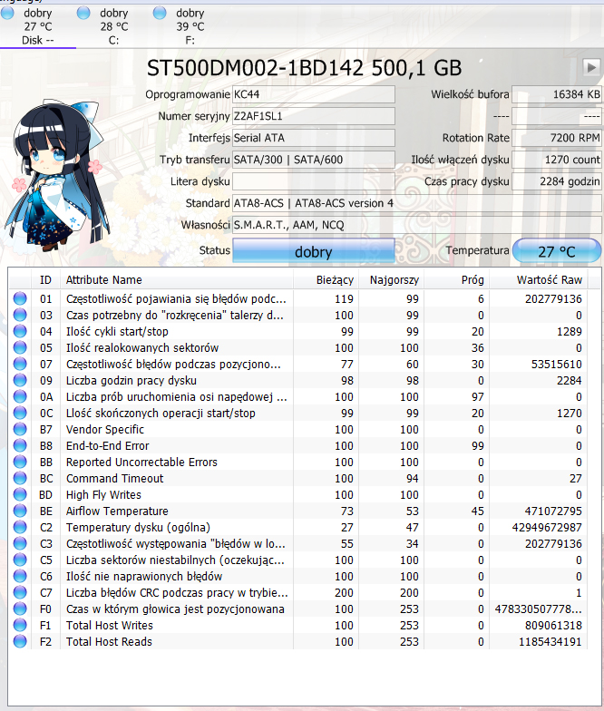604x711 pixels.
Task: Click raw value 53515610
Action: (557, 365)
